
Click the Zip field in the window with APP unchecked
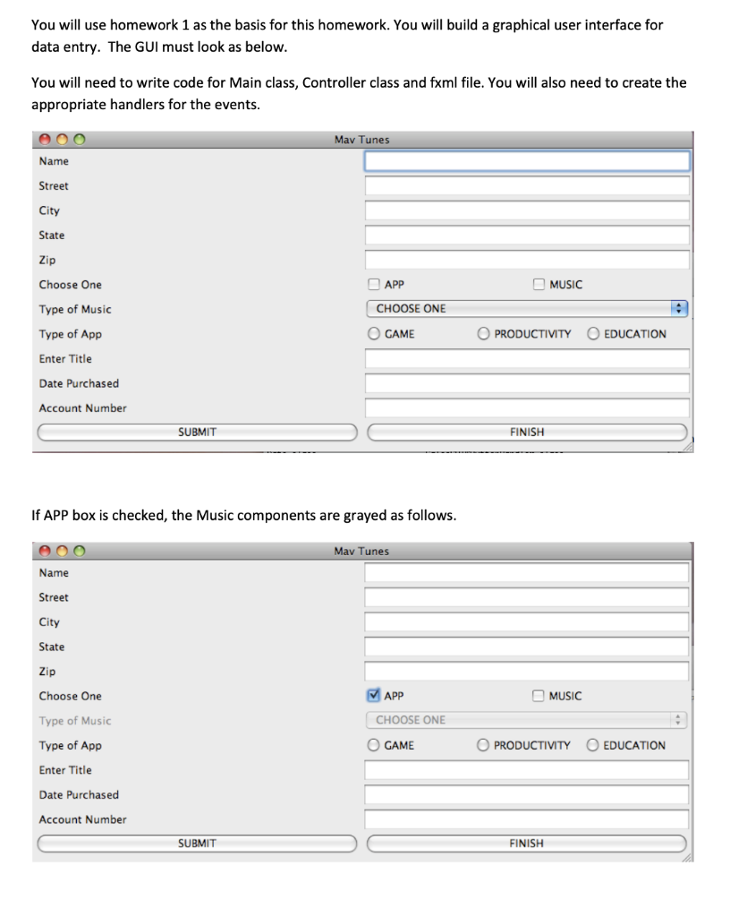tap(527, 260)
